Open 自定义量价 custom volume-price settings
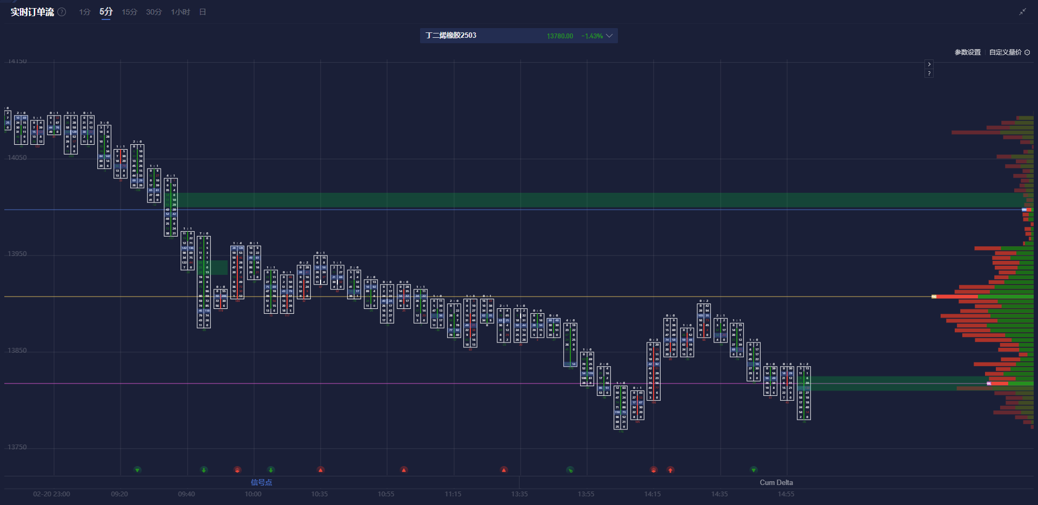 pos(1005,52)
